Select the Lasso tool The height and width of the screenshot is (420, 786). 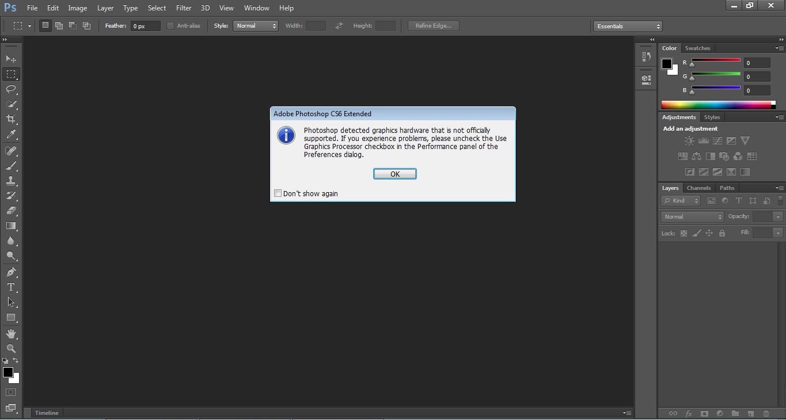tap(11, 89)
